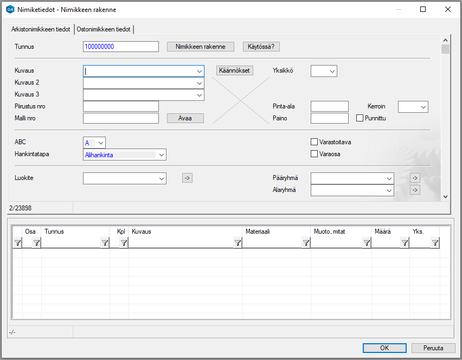Click the Määrä column filter icon
The image size is (462, 360).
click(x=404, y=243)
